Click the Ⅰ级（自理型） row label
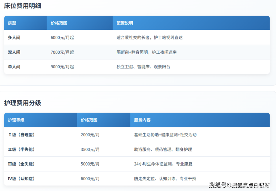Screen dimensions: 276x191 tap(21, 135)
